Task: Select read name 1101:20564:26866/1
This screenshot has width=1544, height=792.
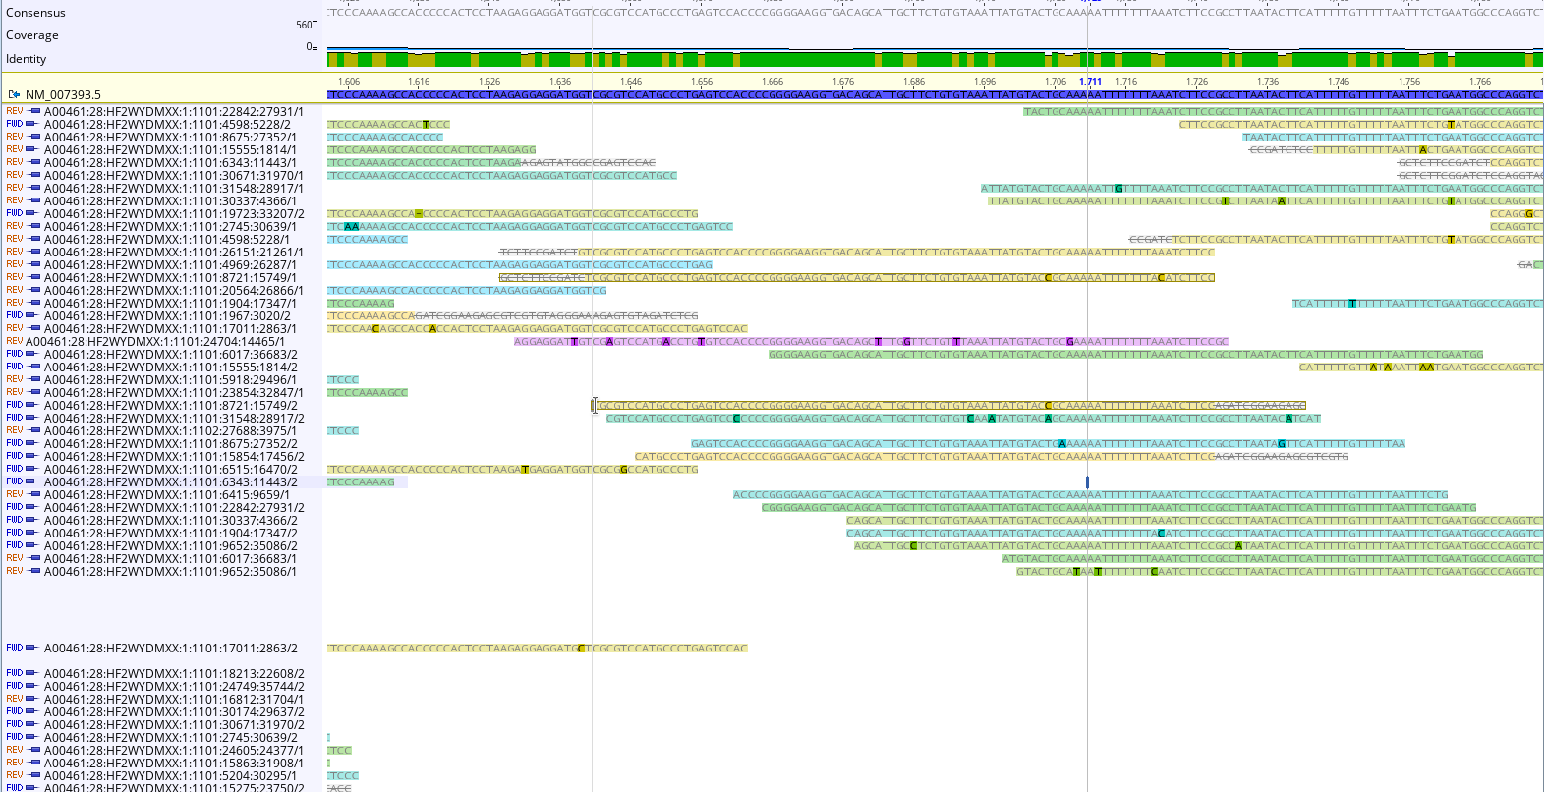Action: tap(173, 291)
